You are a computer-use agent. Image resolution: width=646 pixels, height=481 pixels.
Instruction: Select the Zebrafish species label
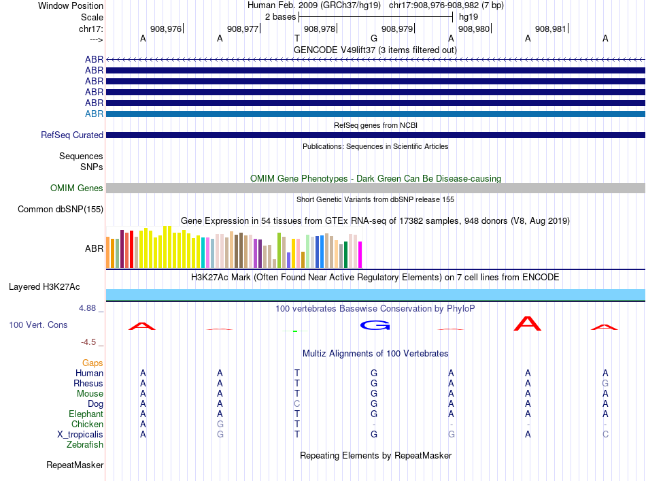[x=85, y=445]
